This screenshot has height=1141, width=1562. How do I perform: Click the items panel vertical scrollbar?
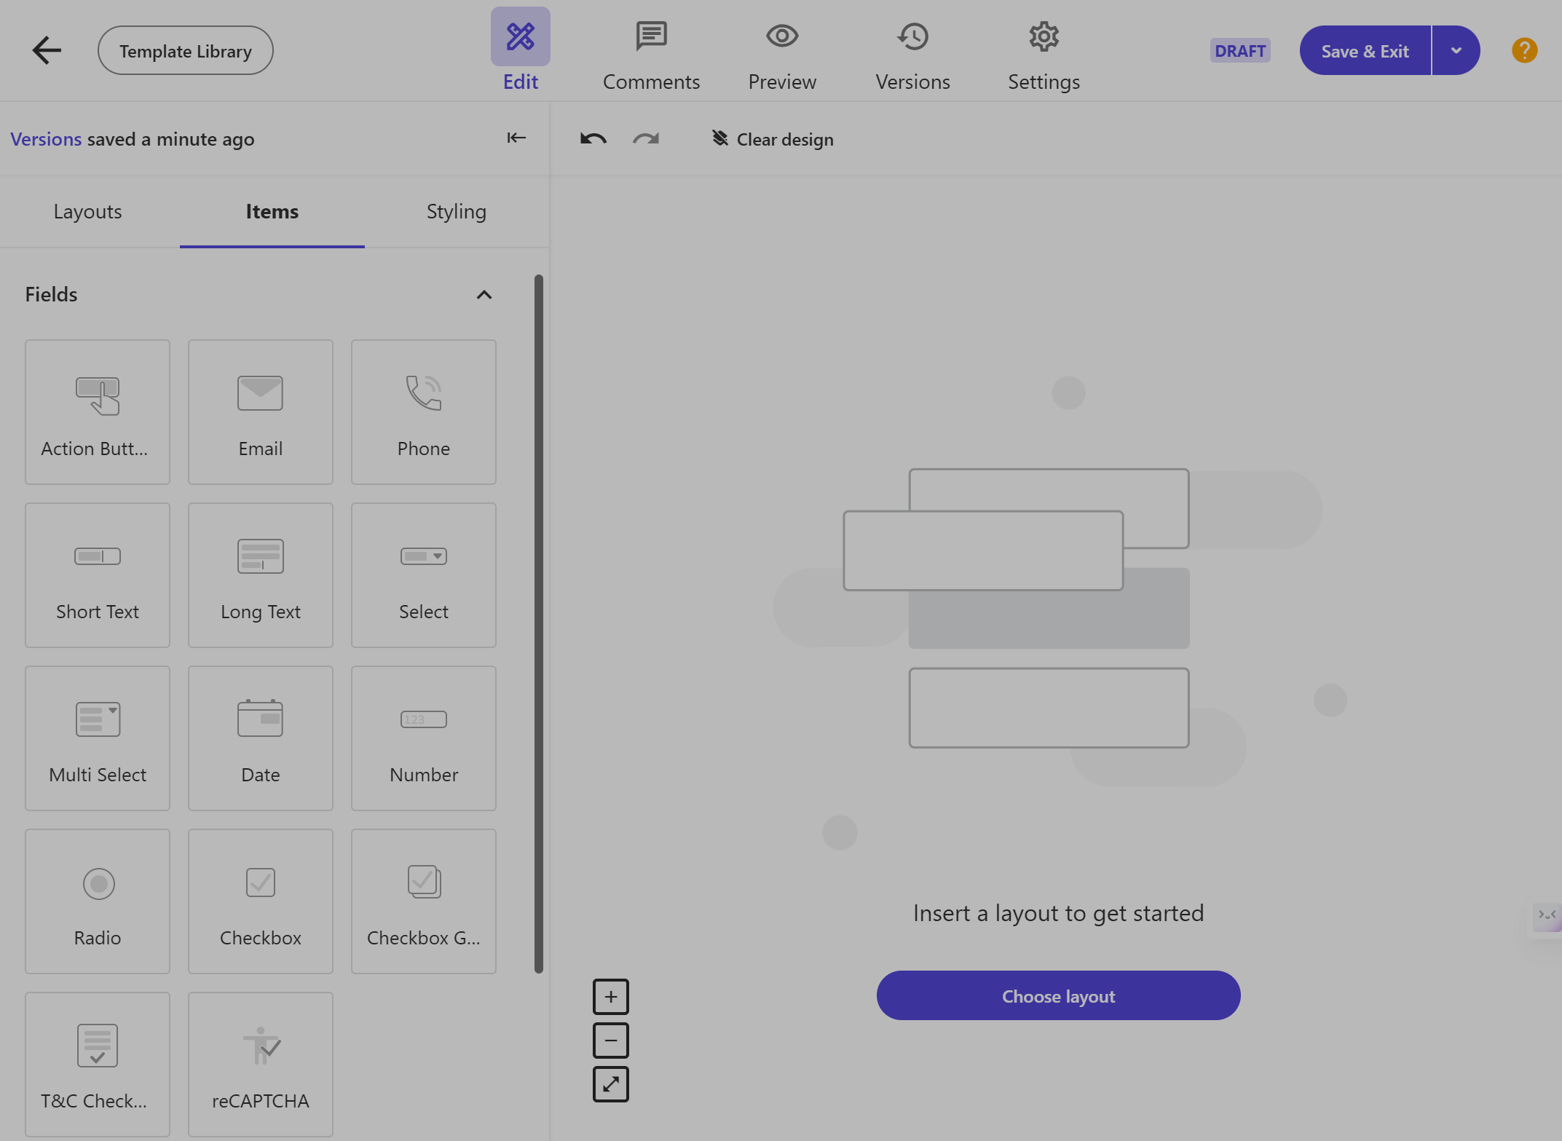tap(539, 623)
